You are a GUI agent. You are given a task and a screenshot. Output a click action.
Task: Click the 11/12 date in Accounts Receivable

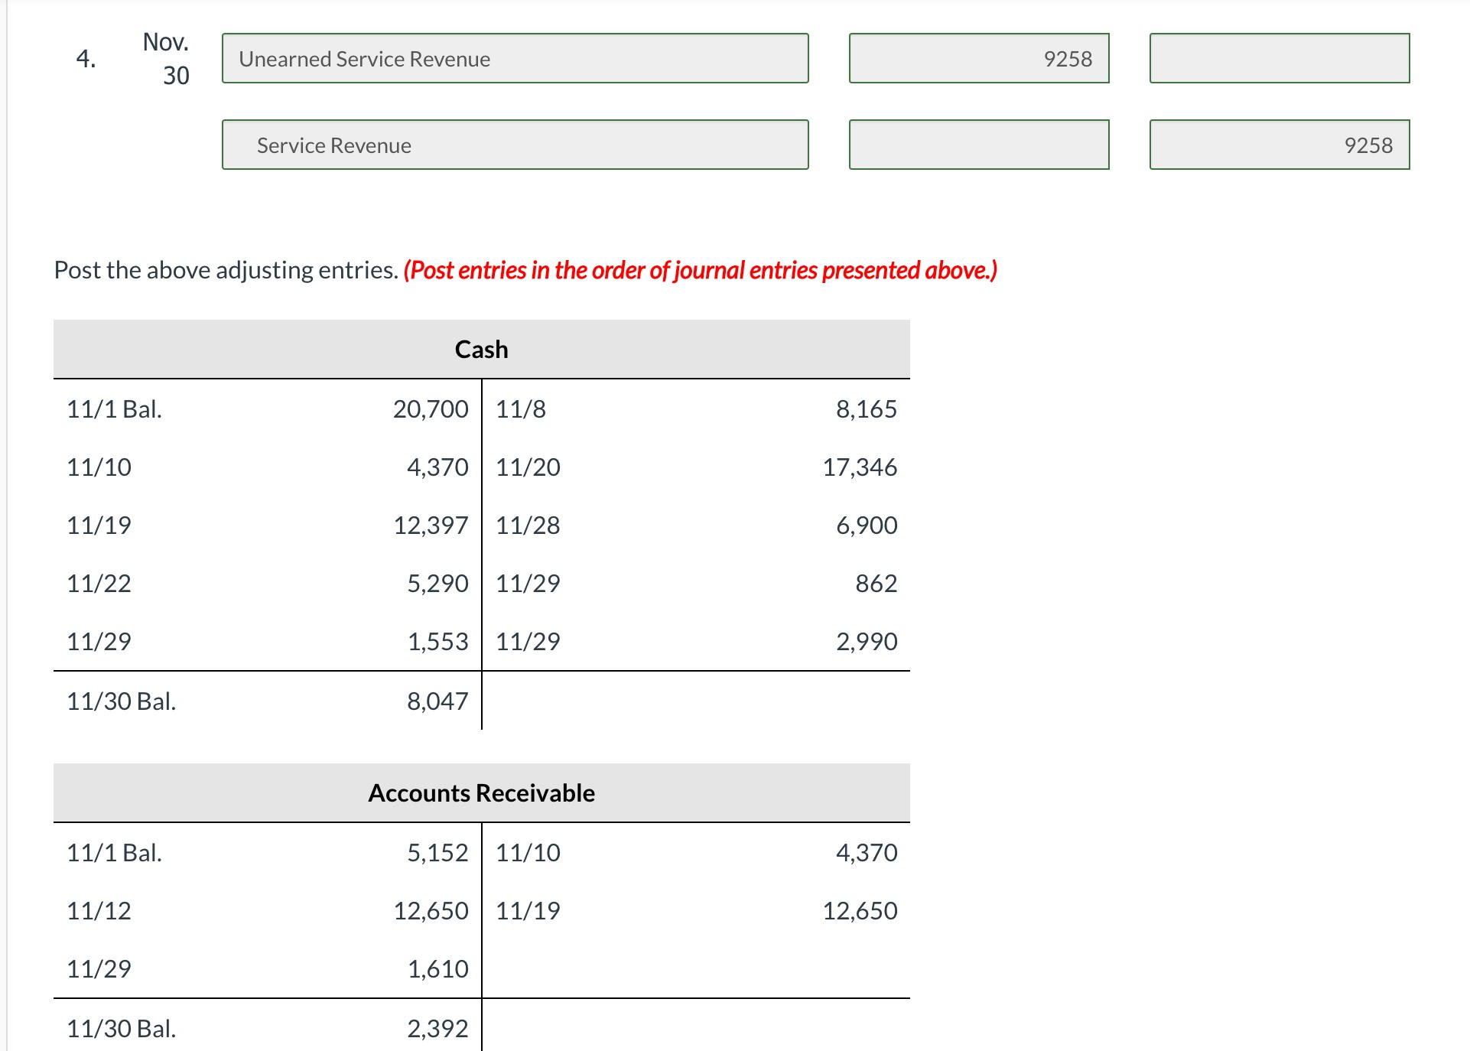pos(99,911)
